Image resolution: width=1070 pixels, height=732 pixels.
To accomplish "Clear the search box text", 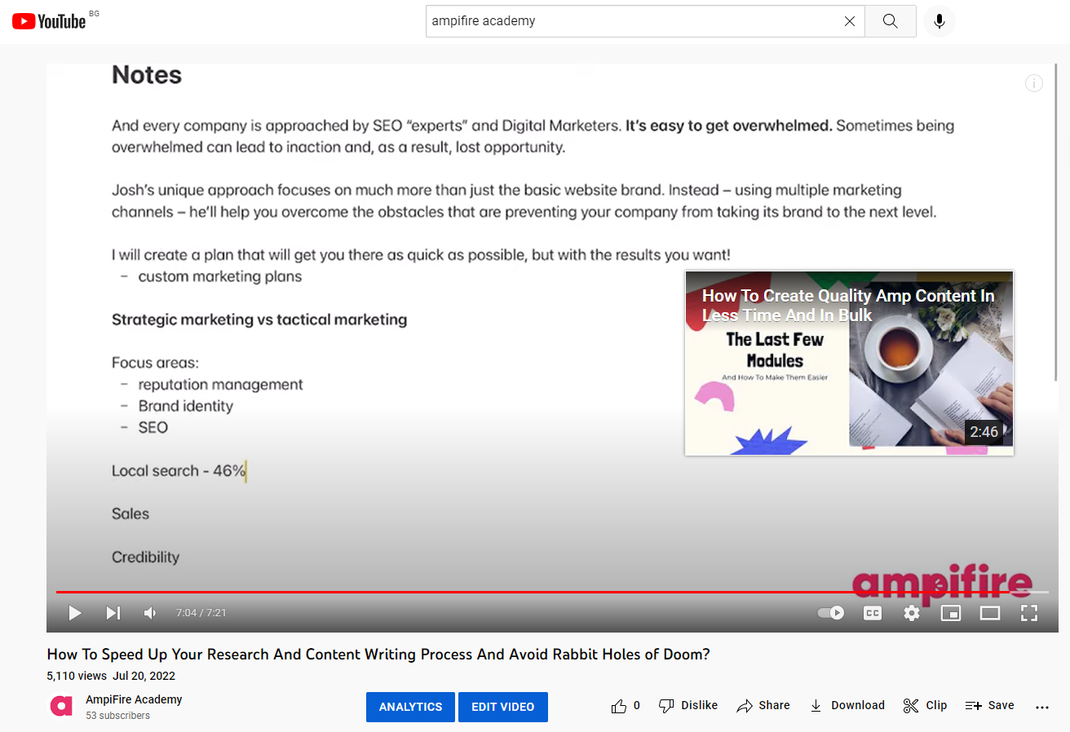I will point(849,21).
